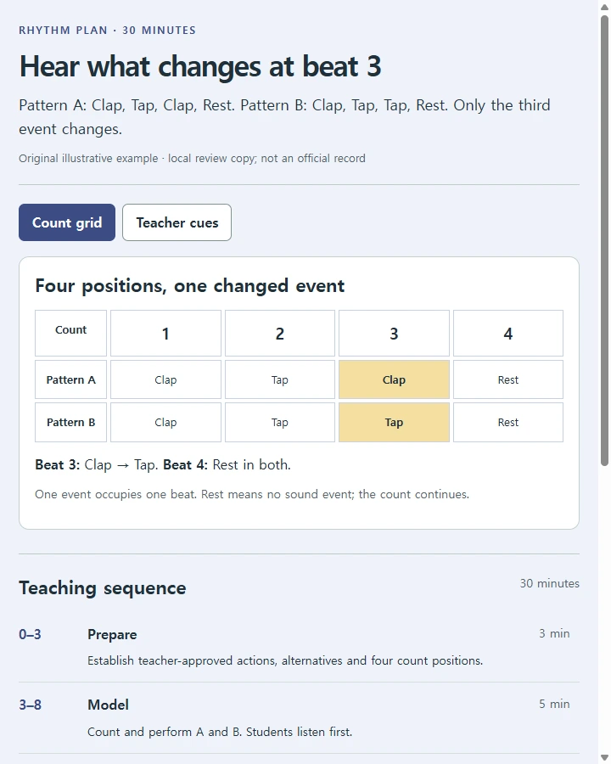
Task: Click Pattern A's Rest cell at count 4
Action: coord(508,379)
